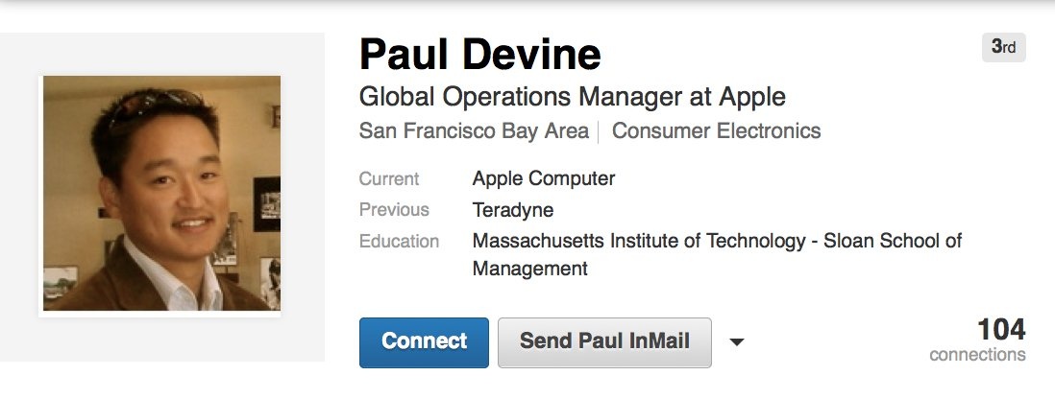Open the Teradyne previous employer link
This screenshot has height=399, width=1055.
pyautogui.click(x=512, y=209)
